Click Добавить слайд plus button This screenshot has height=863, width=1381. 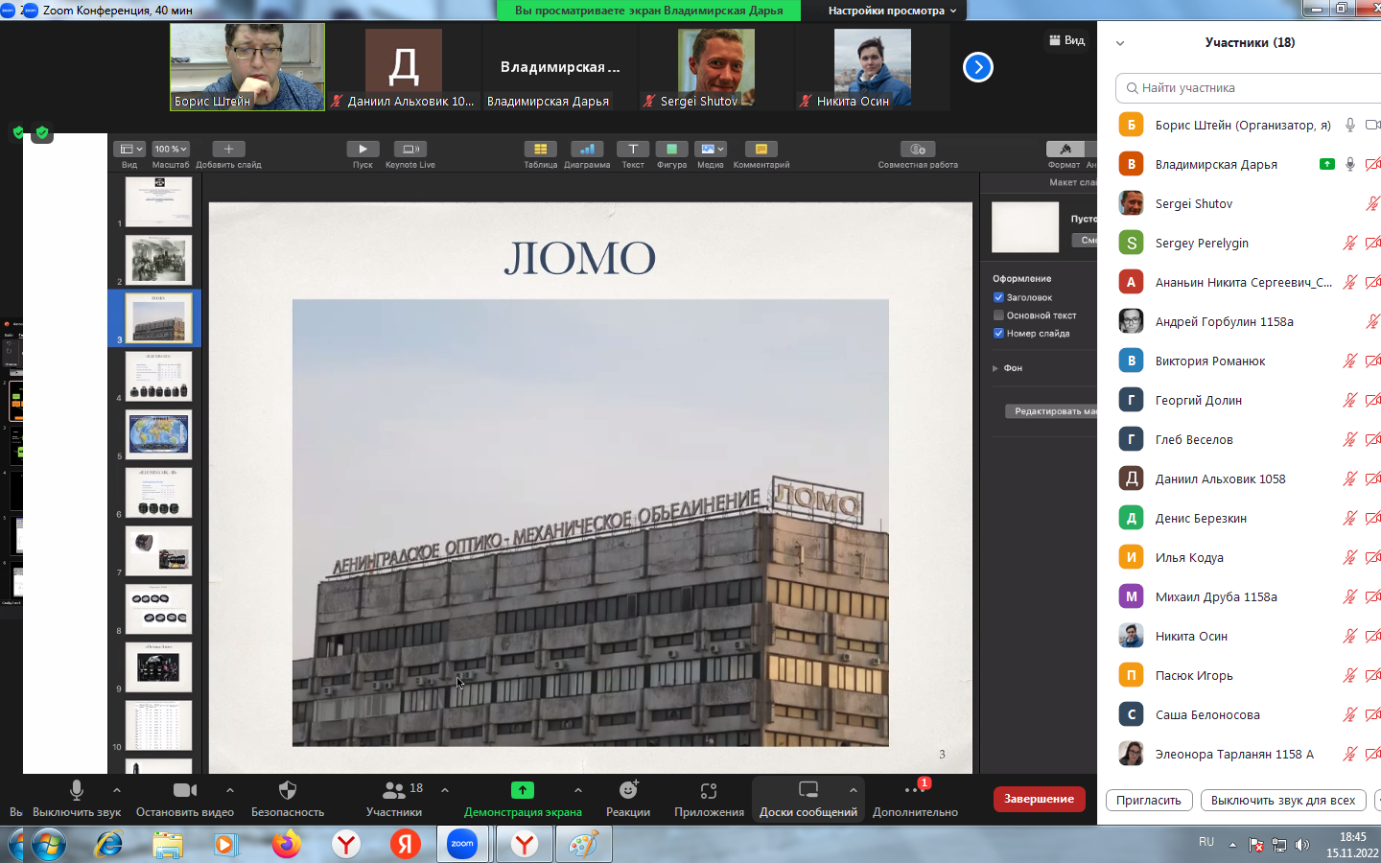[x=228, y=149]
